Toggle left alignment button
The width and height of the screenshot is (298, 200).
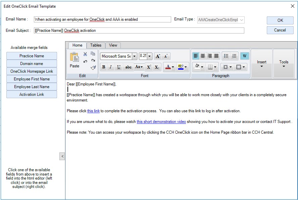(196, 56)
